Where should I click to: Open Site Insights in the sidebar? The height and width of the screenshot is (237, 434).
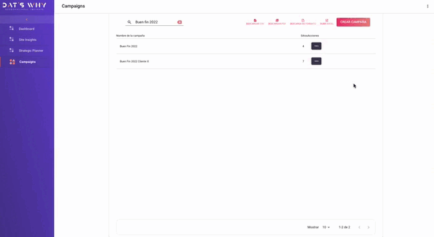click(x=27, y=40)
